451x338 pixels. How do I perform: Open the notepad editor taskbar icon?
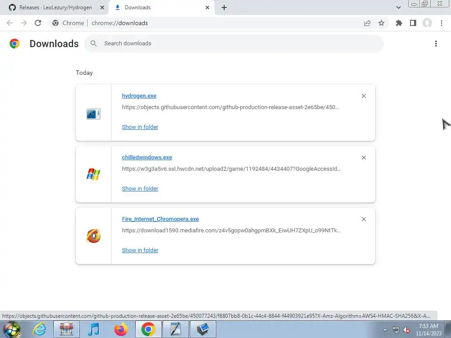[x=175, y=329]
